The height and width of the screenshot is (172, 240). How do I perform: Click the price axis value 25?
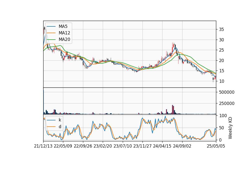[x=221, y=50]
